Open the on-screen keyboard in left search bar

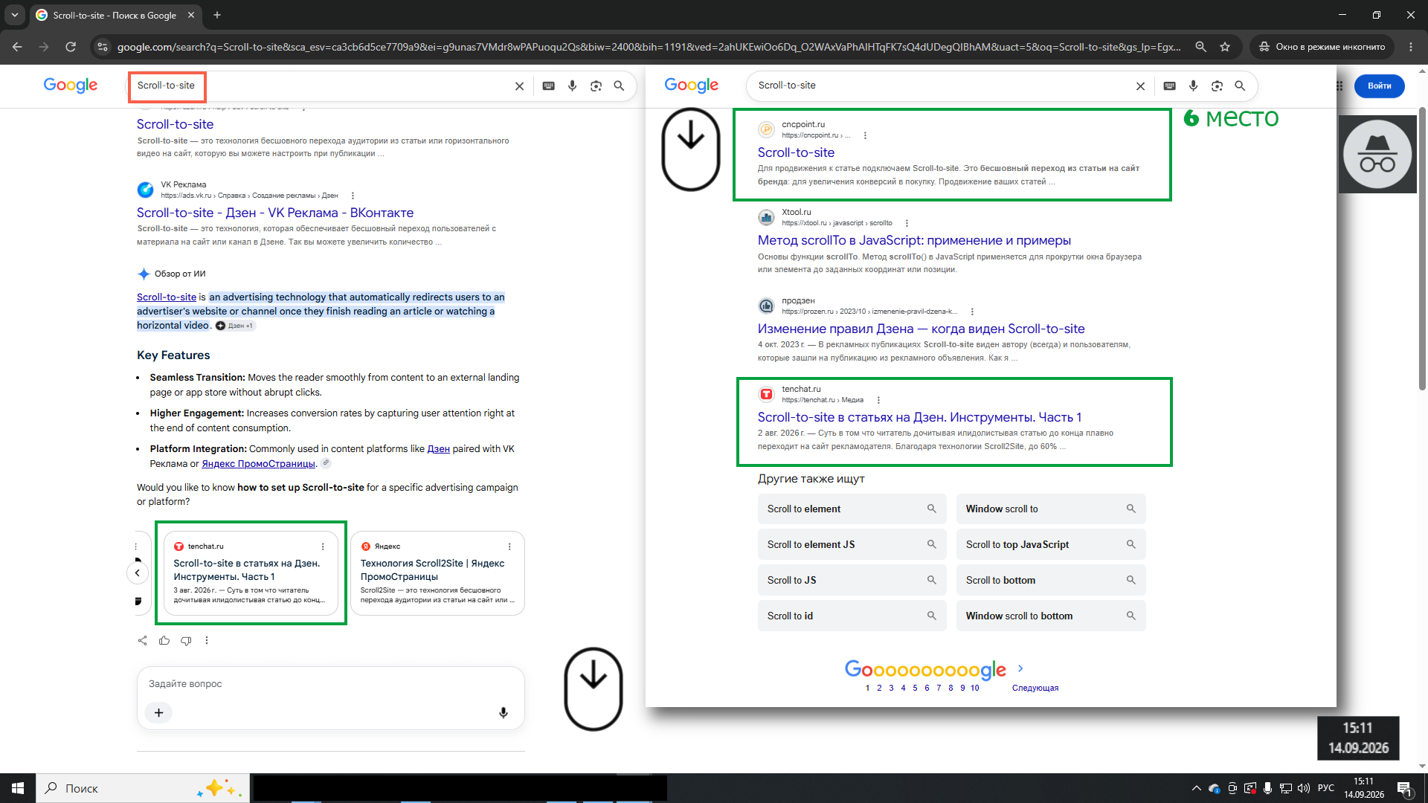[549, 86]
